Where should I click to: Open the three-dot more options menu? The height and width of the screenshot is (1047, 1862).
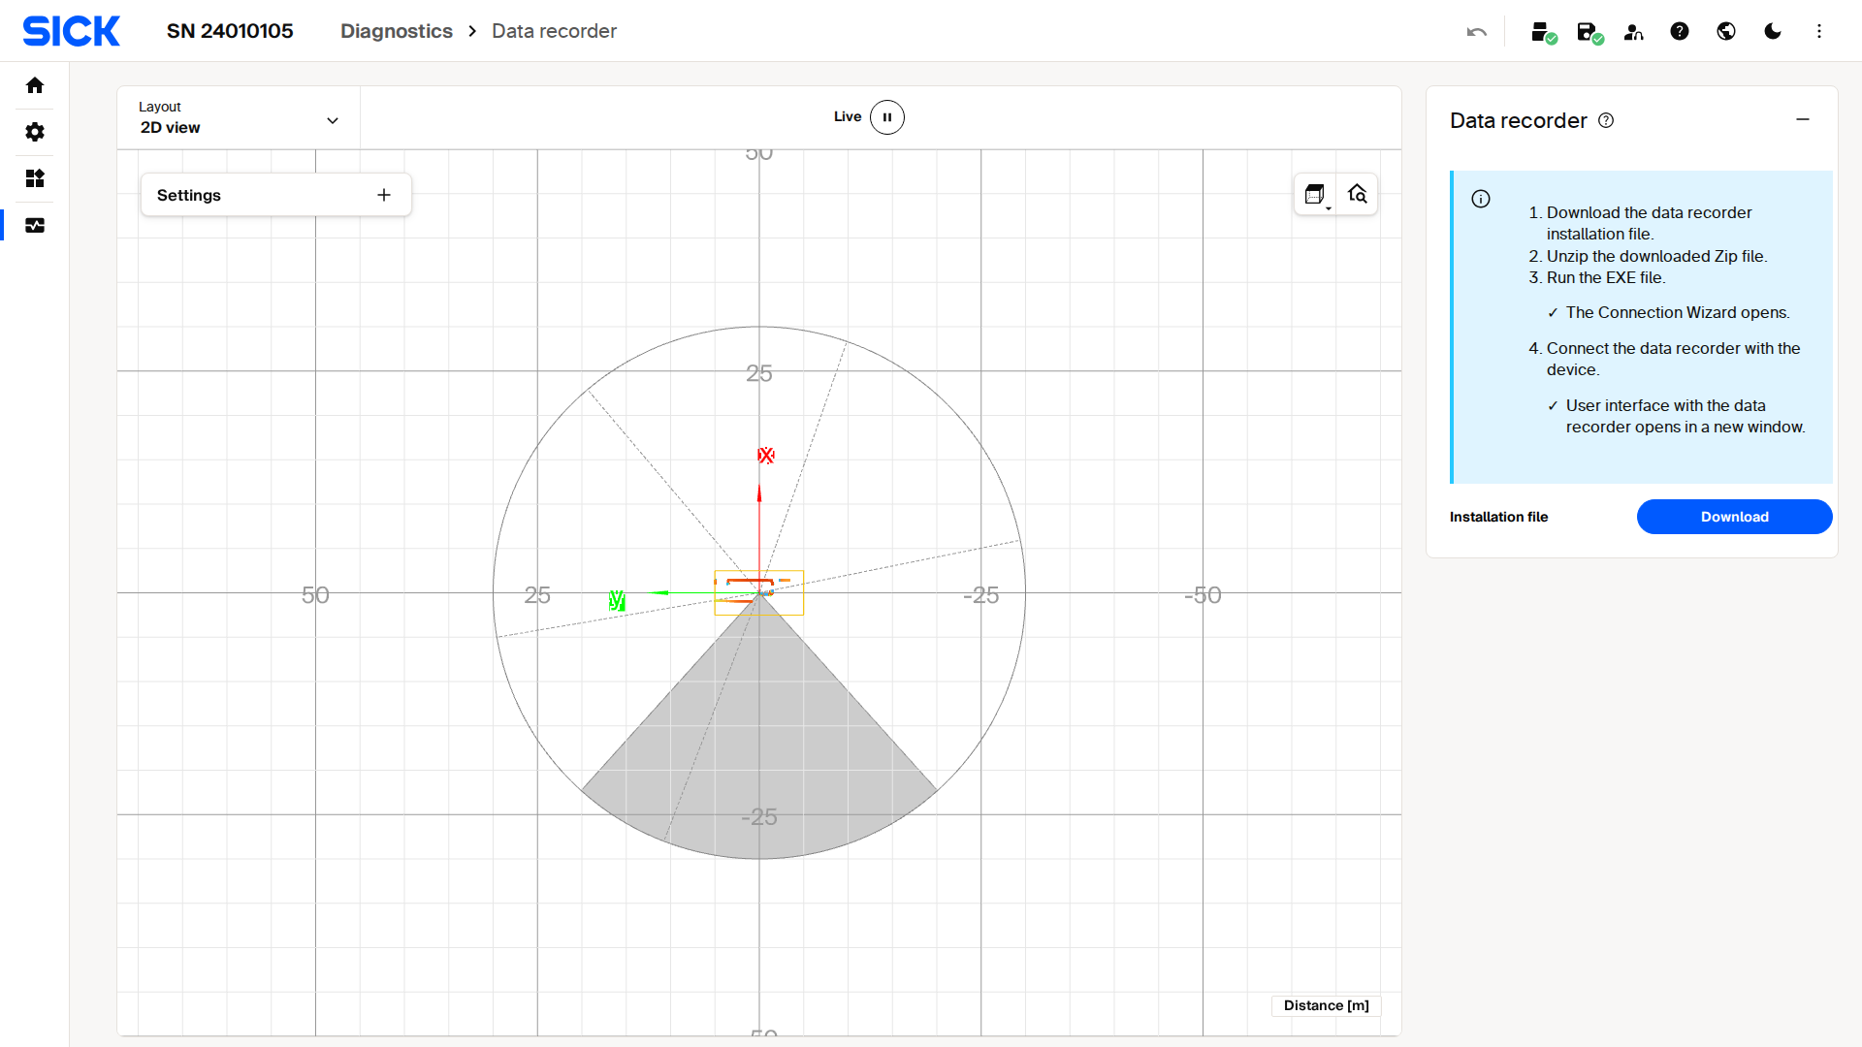1819,31
